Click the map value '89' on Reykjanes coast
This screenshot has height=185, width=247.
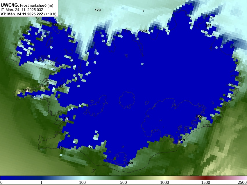pyautogui.click(x=60, y=148)
